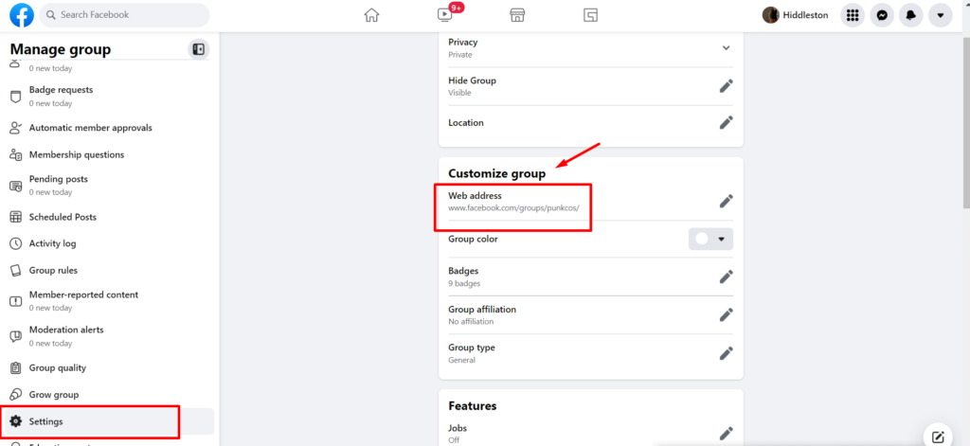Click the Scheduled Posts calendar icon

[x=16, y=217]
